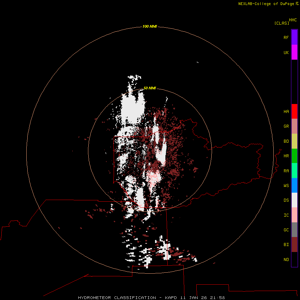Click the BD yellow legend swatch
This screenshot has height=300, width=300.
pos(294,141)
